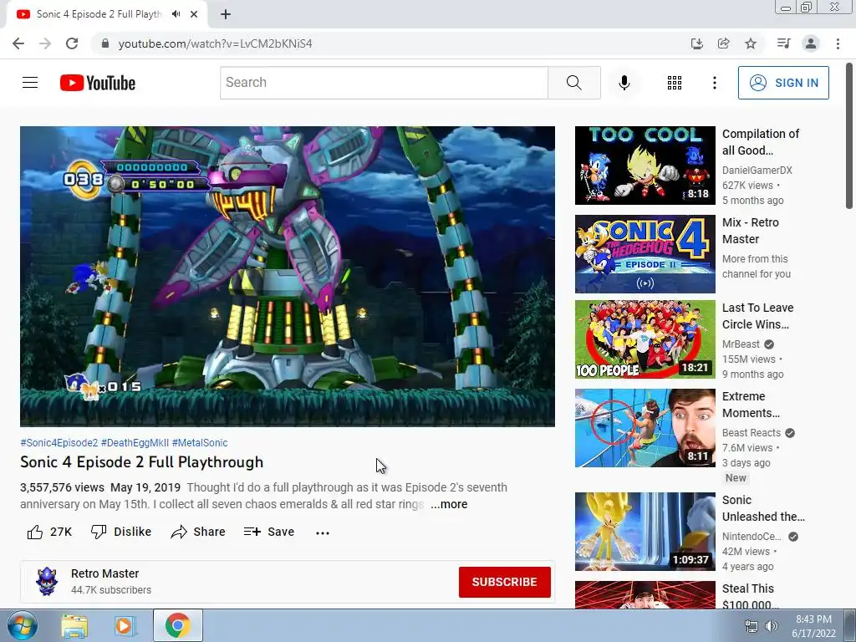Viewport: 856px width, 642px height.
Task: Open the YouTube hamburger guide menu
Action: click(x=30, y=83)
